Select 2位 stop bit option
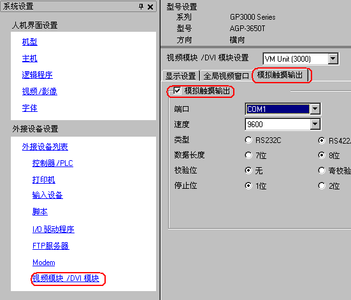Screen dimensions: 351x300 pos(322,186)
